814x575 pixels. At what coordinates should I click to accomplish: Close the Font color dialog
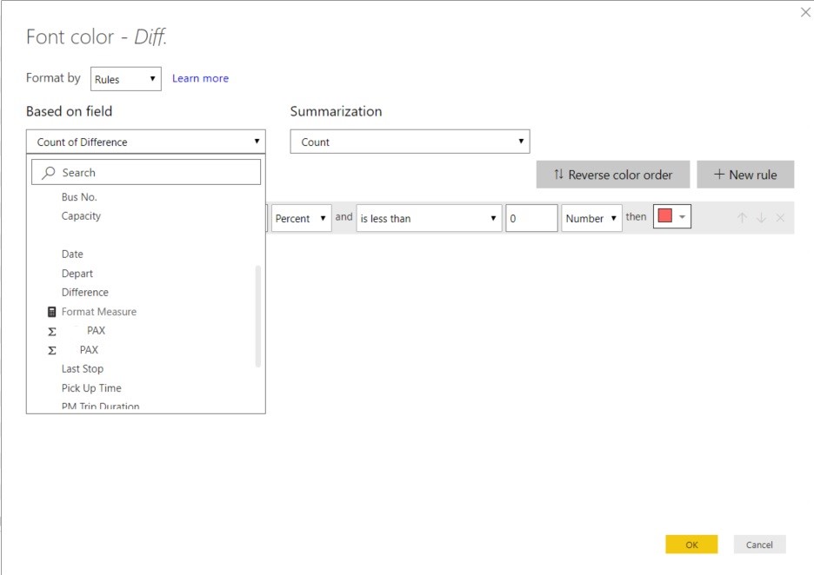(805, 12)
